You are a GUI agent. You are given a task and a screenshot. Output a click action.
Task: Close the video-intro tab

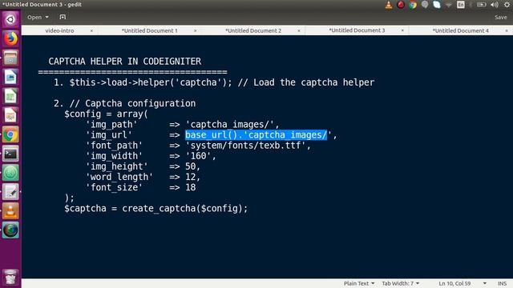91,30
